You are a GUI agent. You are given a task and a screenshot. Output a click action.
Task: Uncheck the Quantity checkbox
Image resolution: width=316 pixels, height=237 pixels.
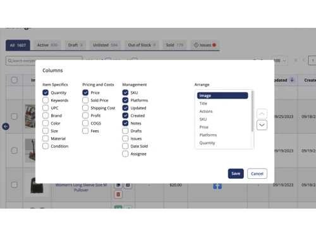[x=46, y=92]
